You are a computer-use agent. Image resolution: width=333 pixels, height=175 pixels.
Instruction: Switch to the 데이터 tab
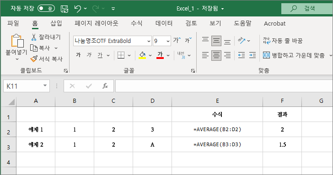point(164,23)
